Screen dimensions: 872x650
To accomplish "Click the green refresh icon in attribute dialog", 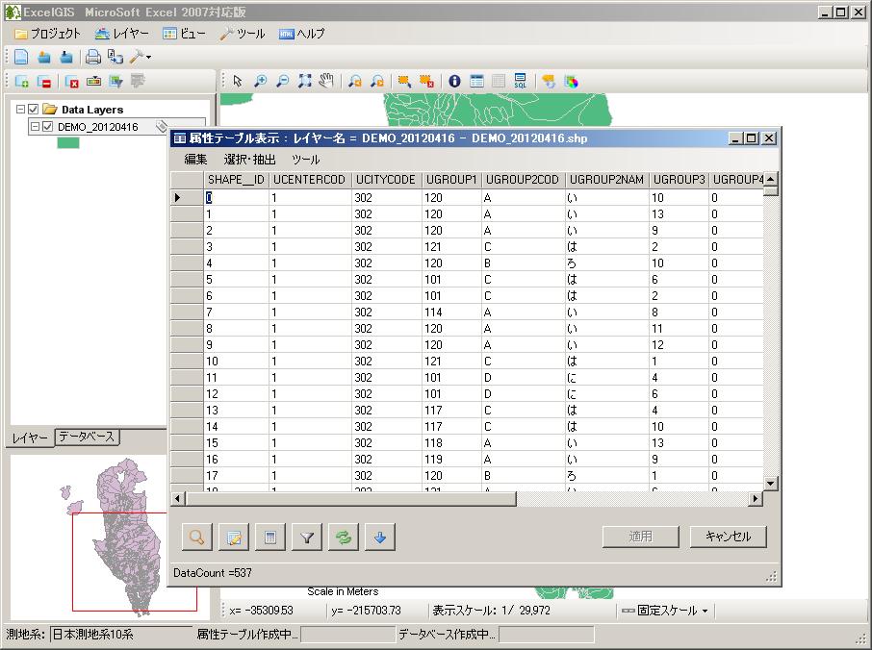I will click(343, 537).
